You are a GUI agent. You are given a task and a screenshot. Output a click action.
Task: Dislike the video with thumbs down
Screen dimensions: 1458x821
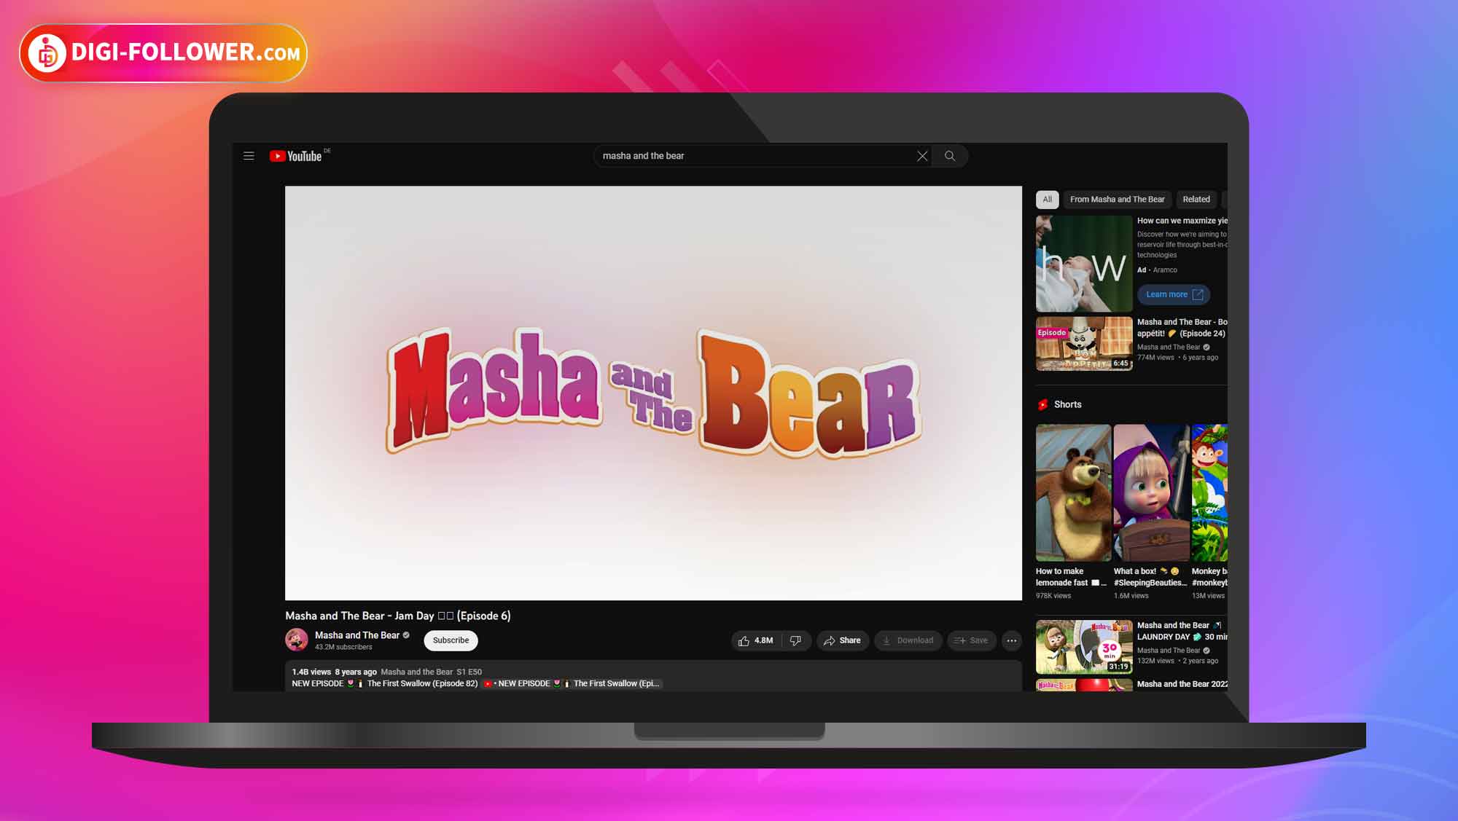pos(795,640)
